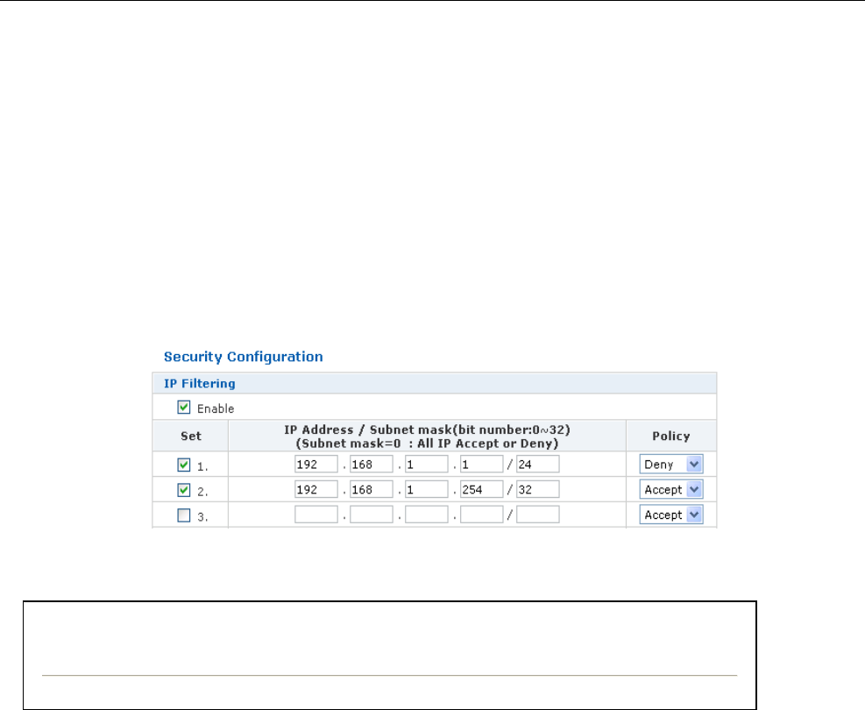This screenshot has height=710, width=865.
Task: Click the Set column header
Action: 191,436
